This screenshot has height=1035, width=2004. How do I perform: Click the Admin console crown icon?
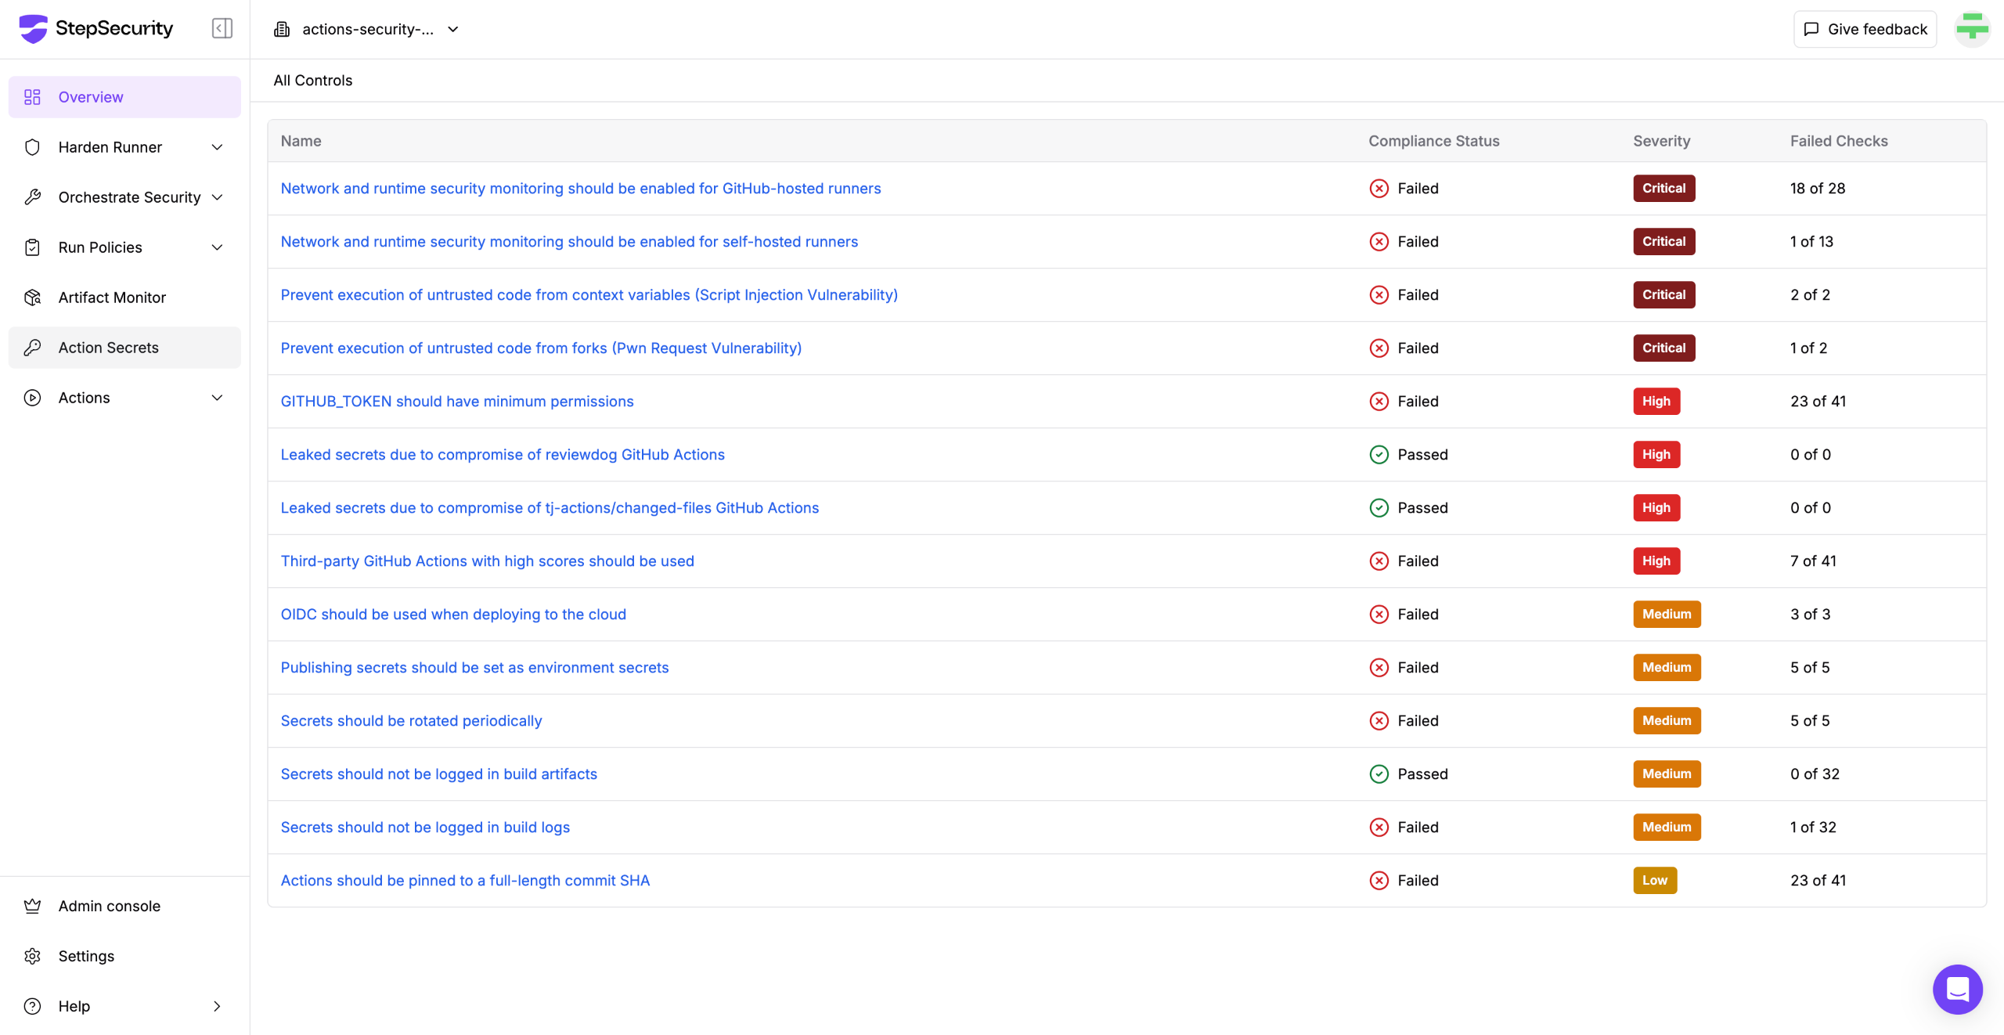click(32, 906)
